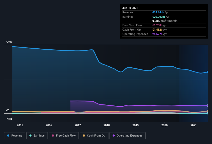Viewport: 212px width, 144px height.
Task: Click the €1.238b free cash flow value
Action: pyautogui.click(x=157, y=25)
